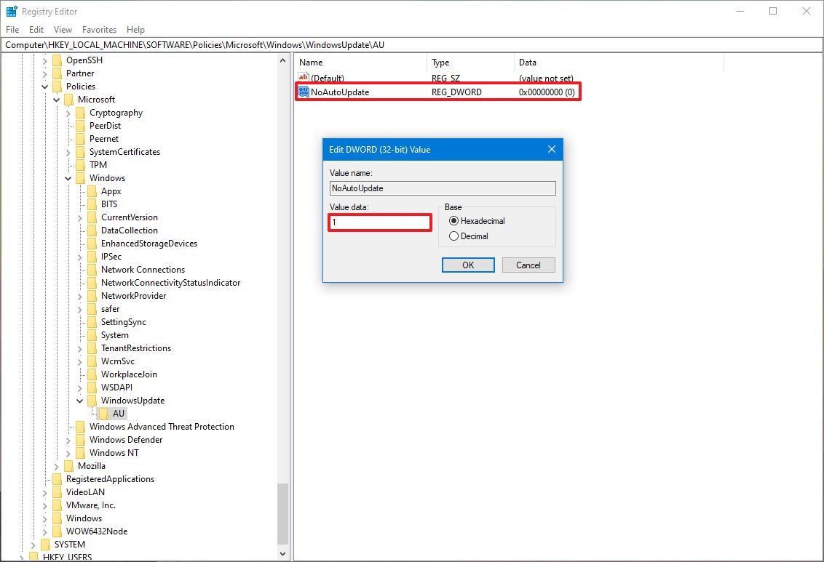Screen dimensions: 824x562
Task: Click the VideoLAN folder icon
Action: click(x=58, y=492)
